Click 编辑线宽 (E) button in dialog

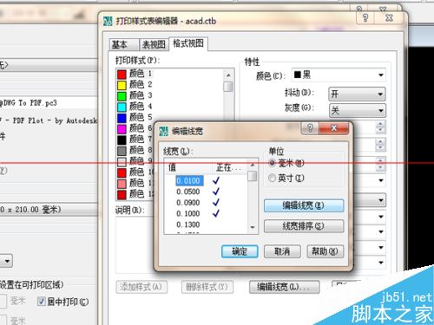pyautogui.click(x=304, y=205)
